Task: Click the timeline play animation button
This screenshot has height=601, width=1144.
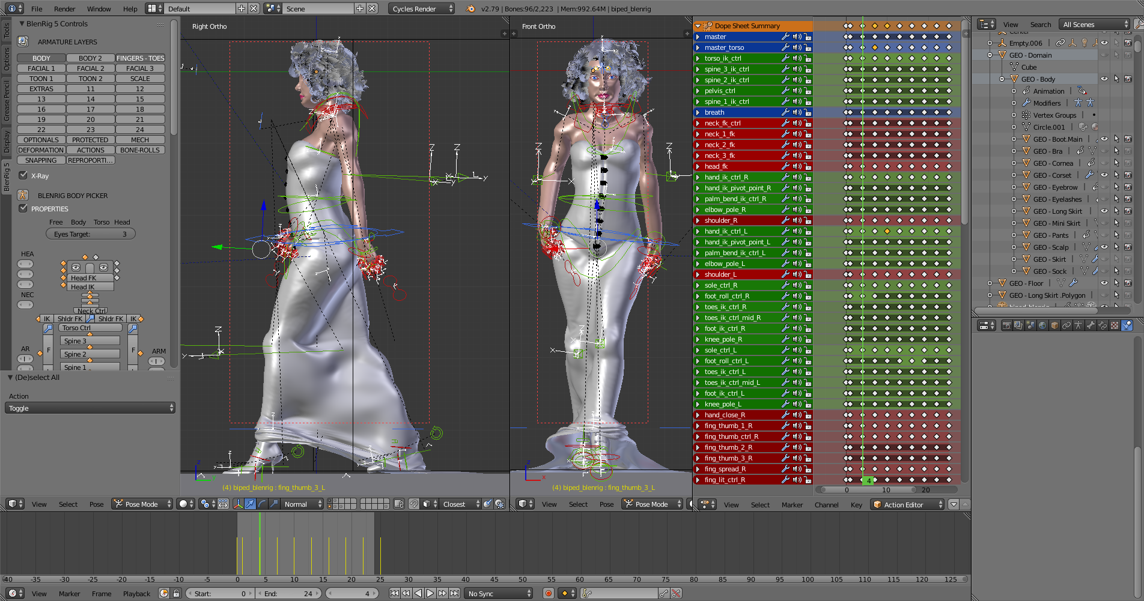Action: click(430, 593)
